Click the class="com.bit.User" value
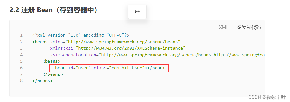290x102 pixels. (x=127, y=68)
